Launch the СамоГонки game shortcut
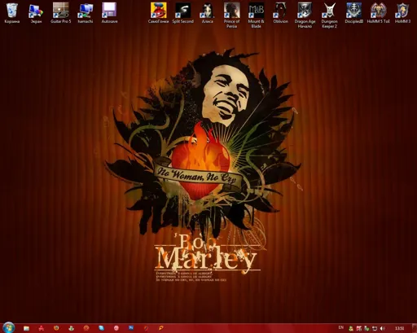This screenshot has height=333, width=417. point(159,13)
